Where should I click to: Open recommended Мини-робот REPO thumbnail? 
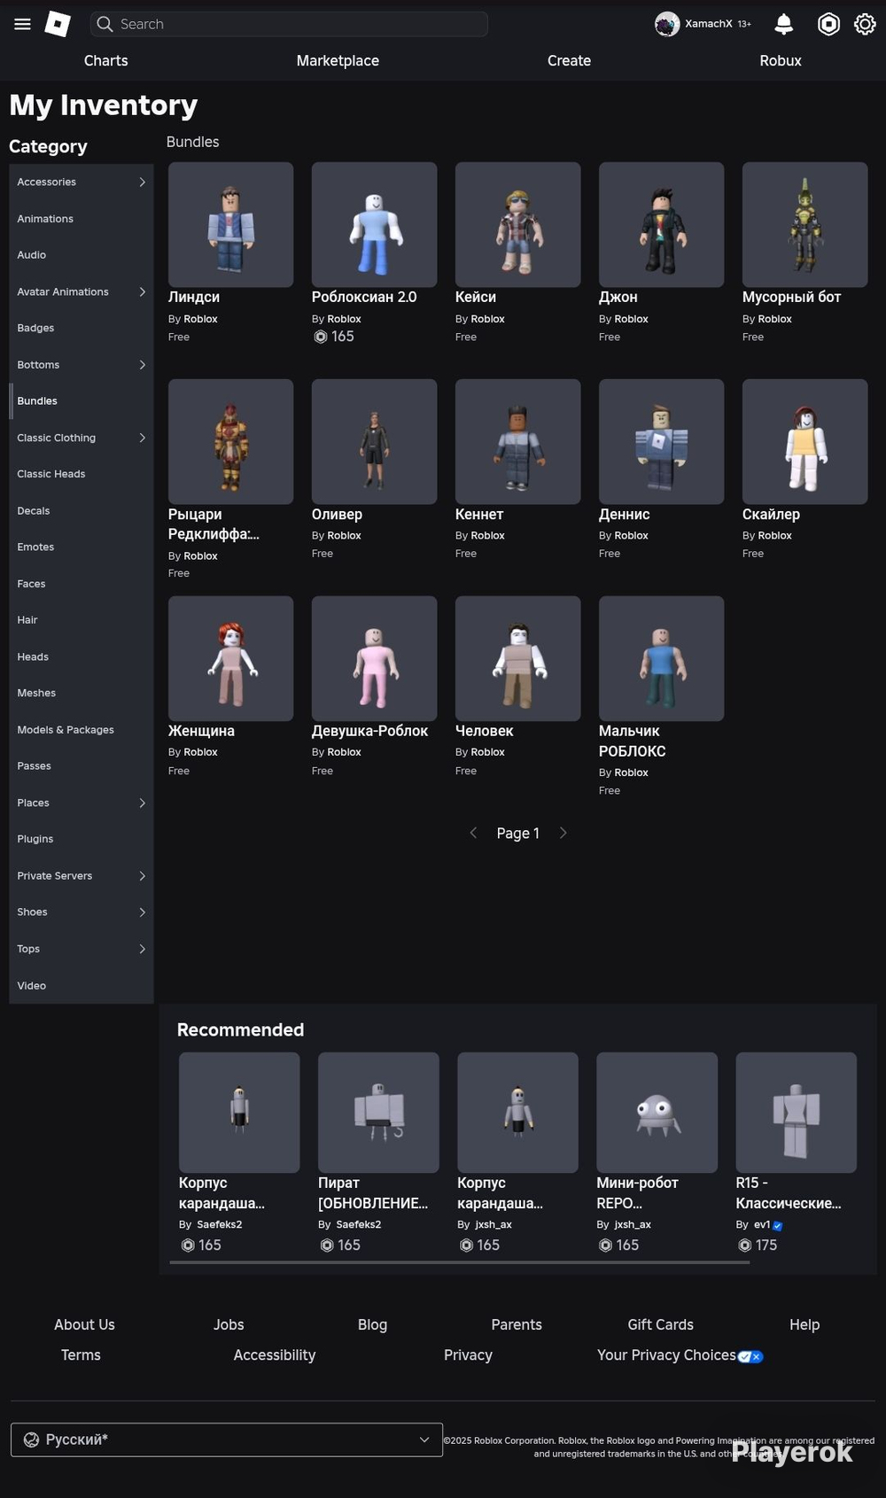(657, 1113)
